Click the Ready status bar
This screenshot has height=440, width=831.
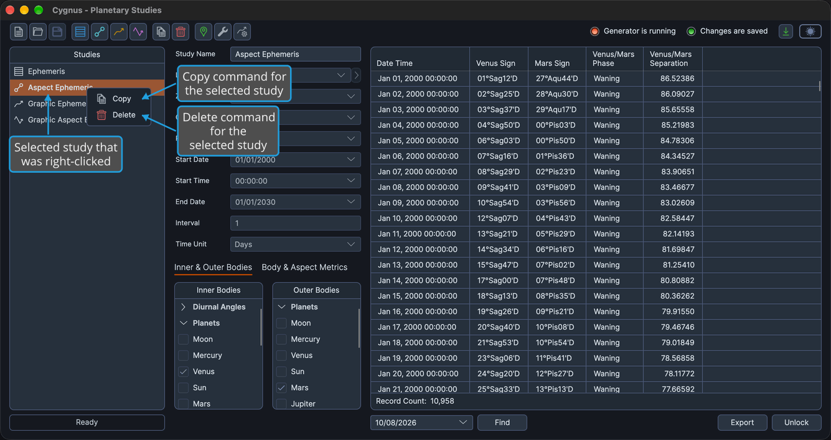pos(87,423)
